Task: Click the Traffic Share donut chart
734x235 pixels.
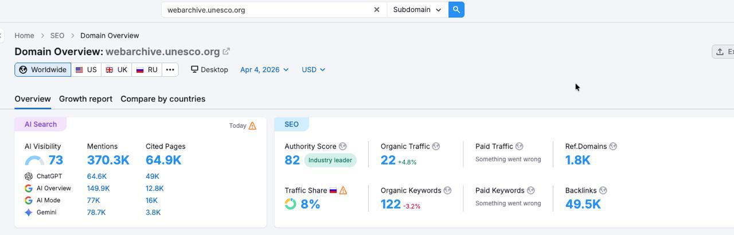Action: click(x=291, y=204)
